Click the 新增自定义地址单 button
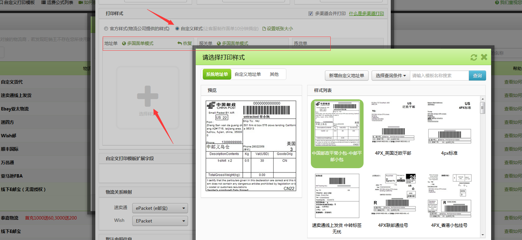Image resolution: width=522 pixels, height=240 pixels. click(x=347, y=76)
